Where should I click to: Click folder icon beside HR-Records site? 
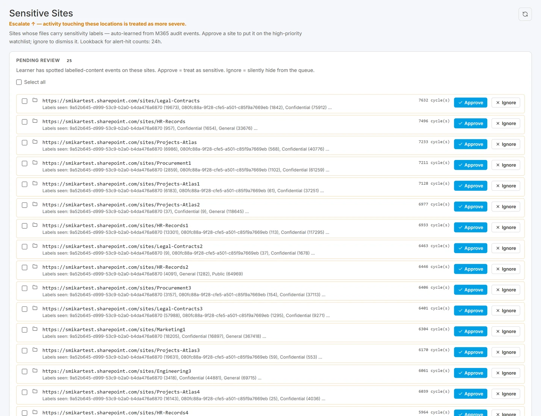point(35,121)
